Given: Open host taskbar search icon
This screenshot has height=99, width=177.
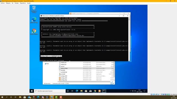Looking at the screenshot, I should pyautogui.click(x=7, y=97).
